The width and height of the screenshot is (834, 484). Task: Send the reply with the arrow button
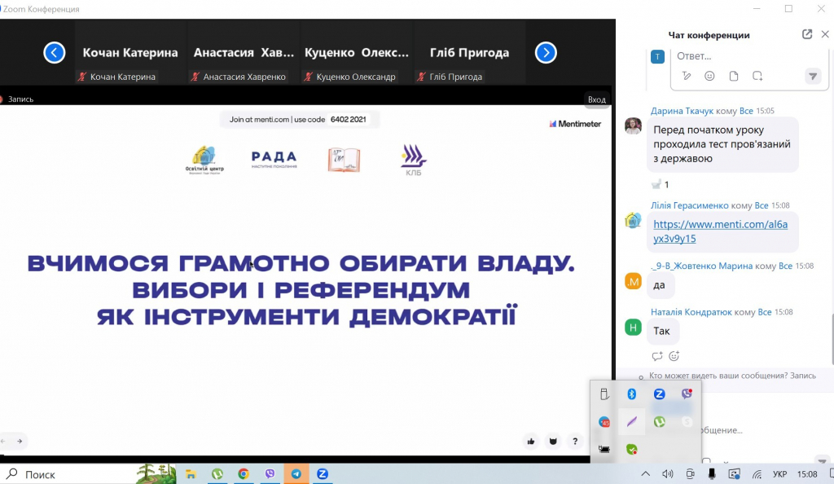click(x=813, y=76)
